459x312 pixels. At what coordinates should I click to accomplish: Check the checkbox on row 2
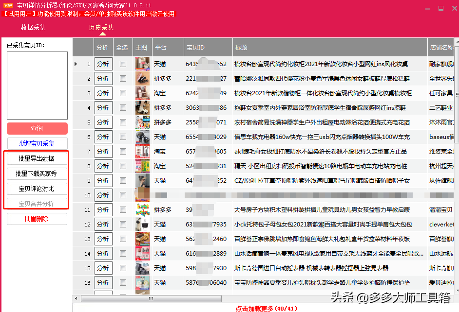(123, 78)
